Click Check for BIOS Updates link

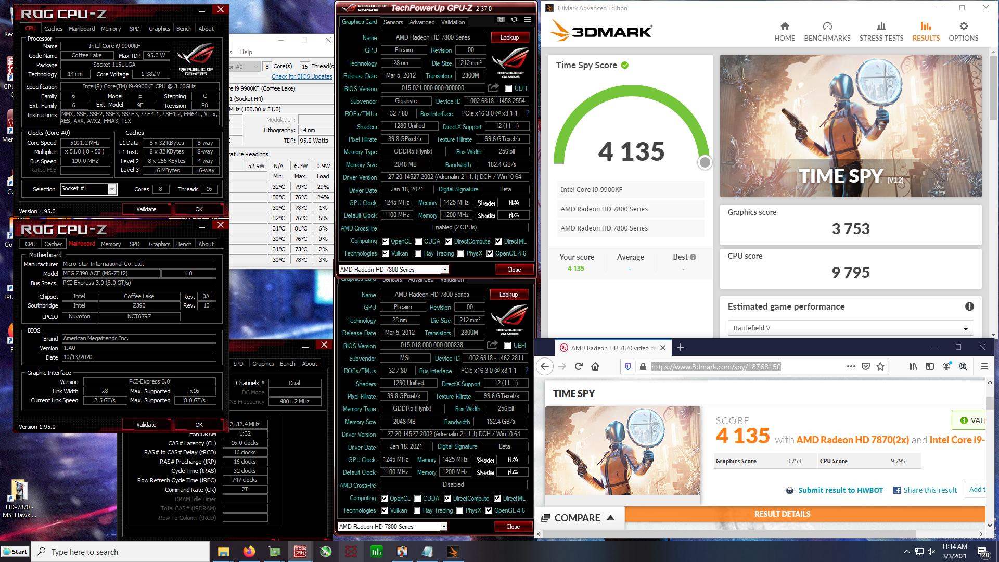pyautogui.click(x=302, y=76)
